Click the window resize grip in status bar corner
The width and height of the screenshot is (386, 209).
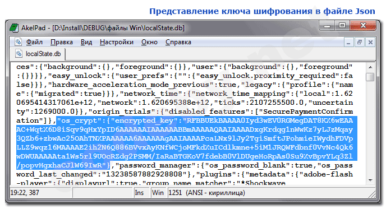coord(372,194)
